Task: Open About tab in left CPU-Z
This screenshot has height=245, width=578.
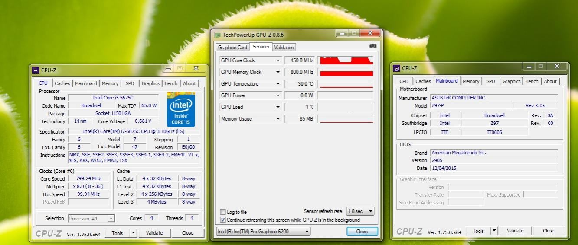Action: [189, 83]
